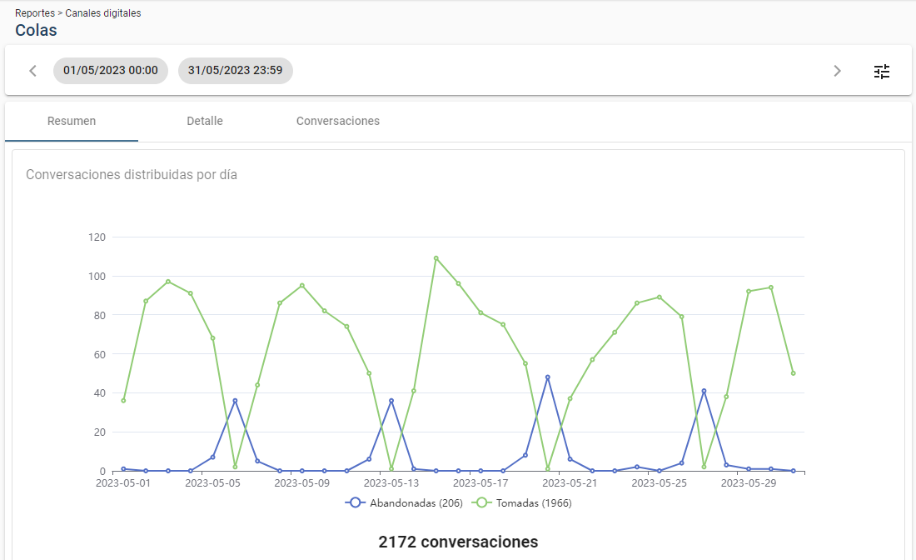The height and width of the screenshot is (560, 916).
Task: Click the y-axis value 40
Action: tap(100, 393)
